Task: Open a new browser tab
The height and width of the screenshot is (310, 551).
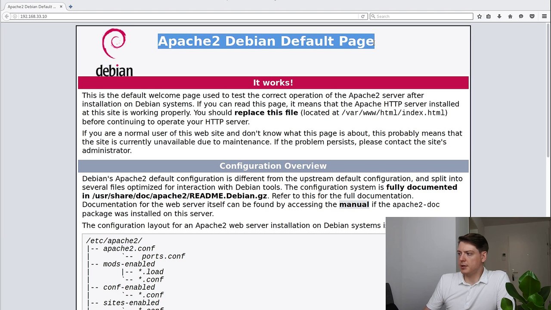Action: (x=71, y=6)
